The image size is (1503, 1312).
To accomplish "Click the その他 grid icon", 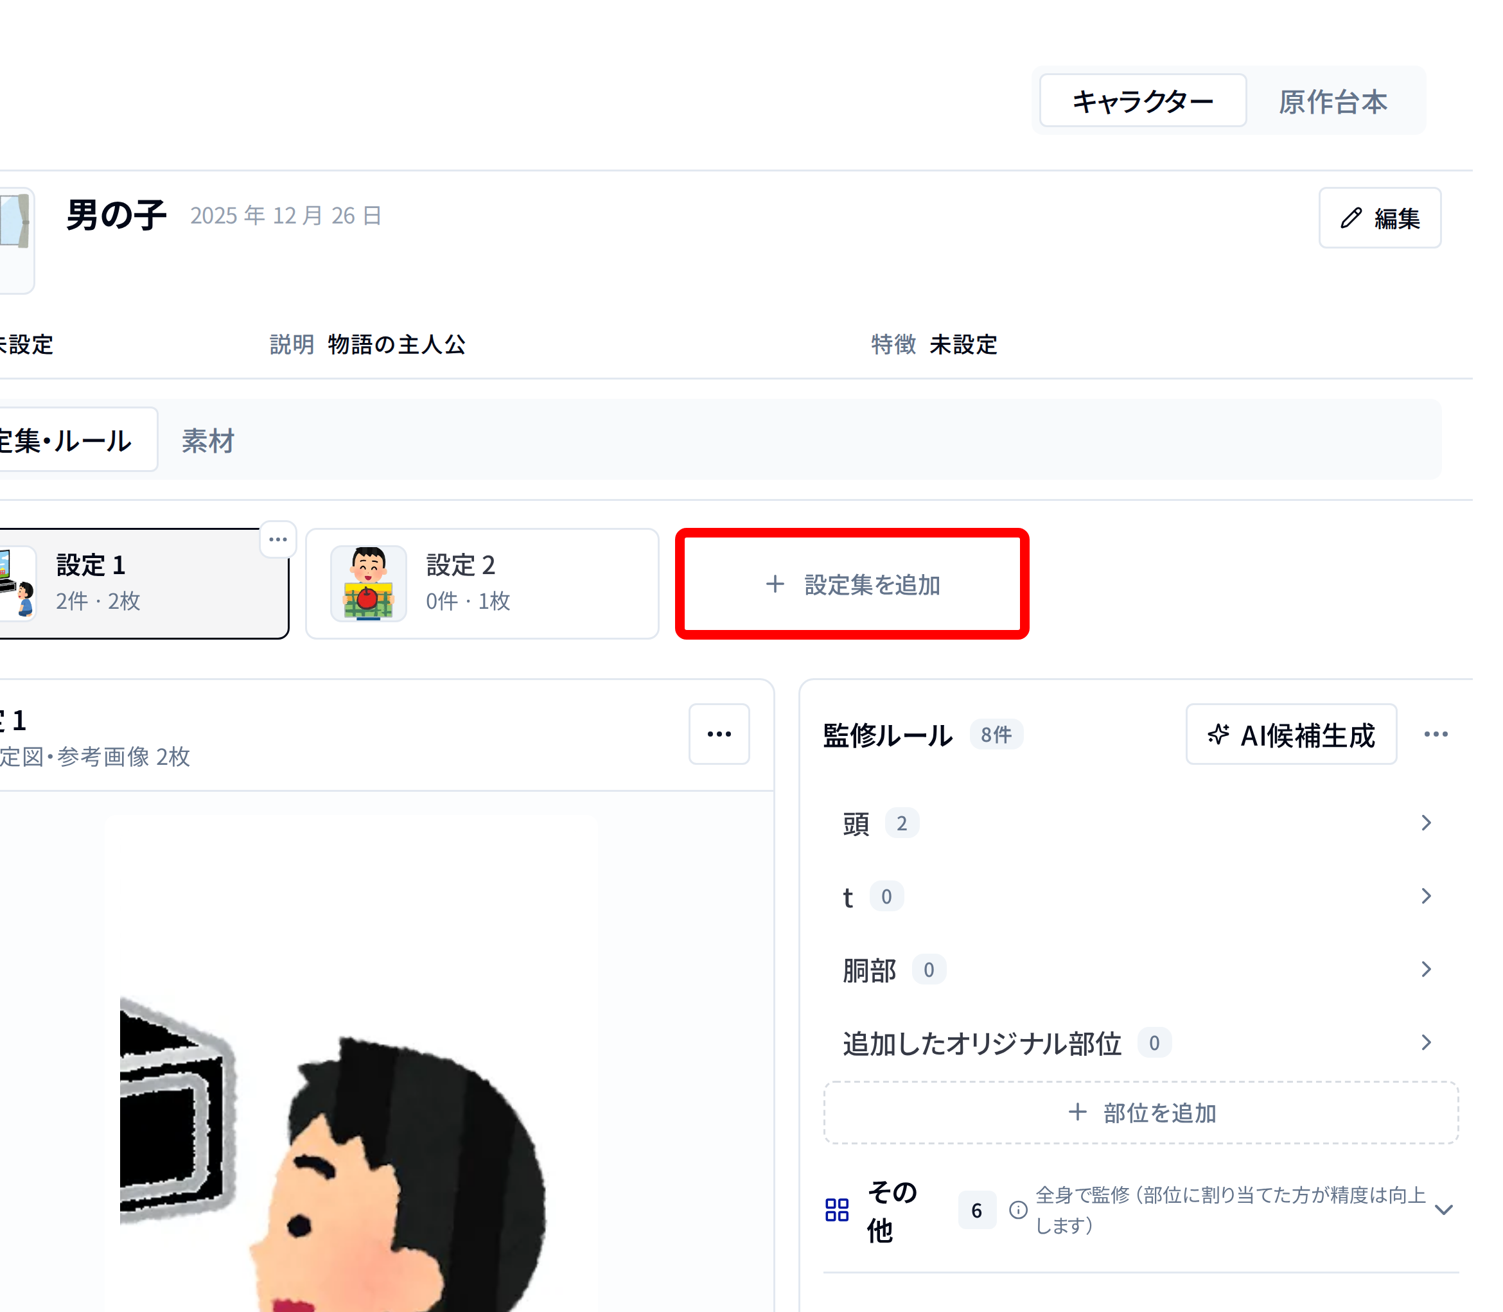I will tap(837, 1211).
